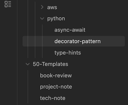The height and width of the screenshot is (105, 128).
Task: Collapse the python folder chevron
Action: click(42, 19)
